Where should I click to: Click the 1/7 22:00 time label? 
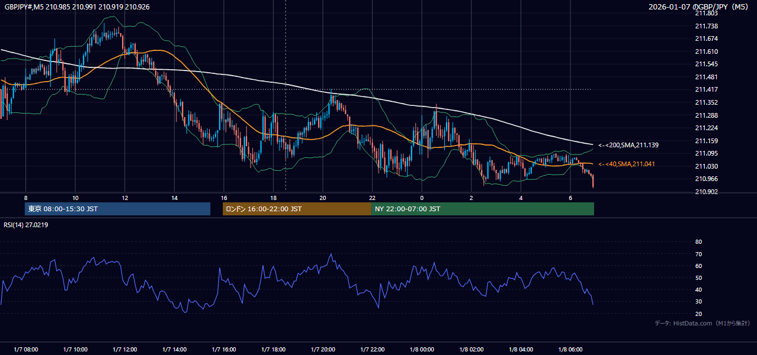372,349
